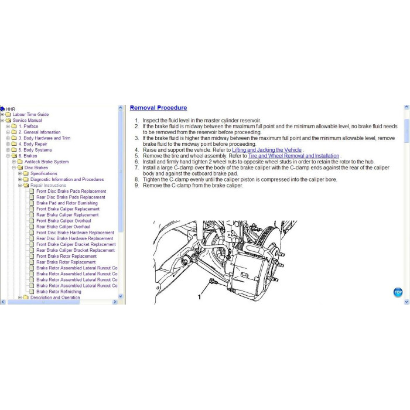
Task: Click the 1. Preface folder icon
Action: [x=14, y=126]
